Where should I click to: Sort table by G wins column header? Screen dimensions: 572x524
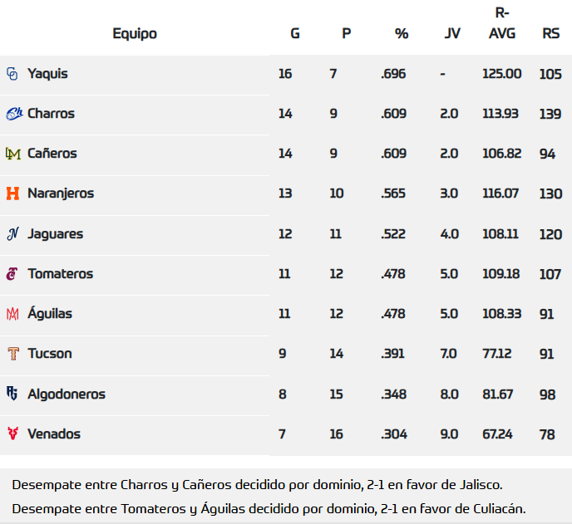[295, 34]
